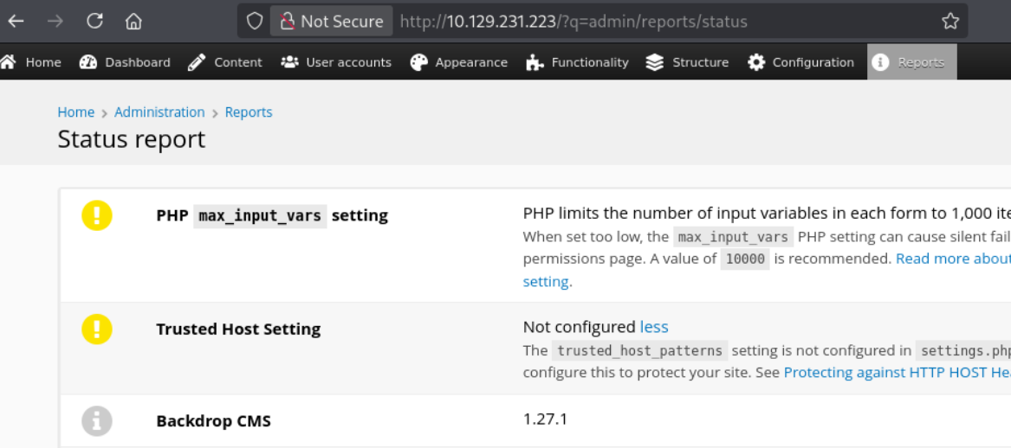
Task: Follow the Administration breadcrumb link
Action: pos(159,112)
